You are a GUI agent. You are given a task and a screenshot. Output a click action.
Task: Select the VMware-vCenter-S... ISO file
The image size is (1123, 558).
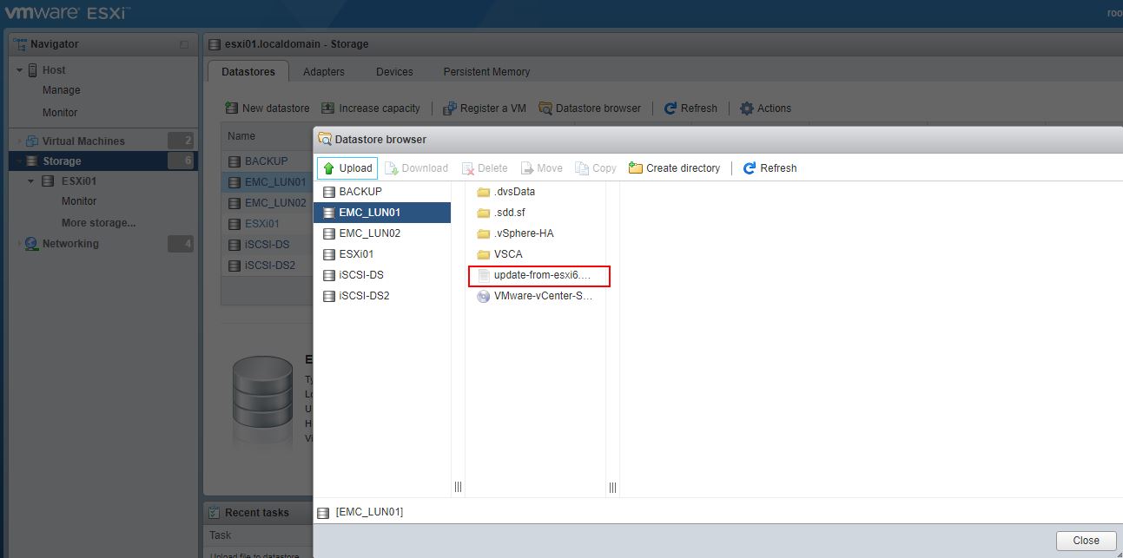point(535,296)
